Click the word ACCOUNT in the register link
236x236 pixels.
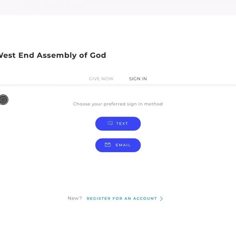[145, 199]
